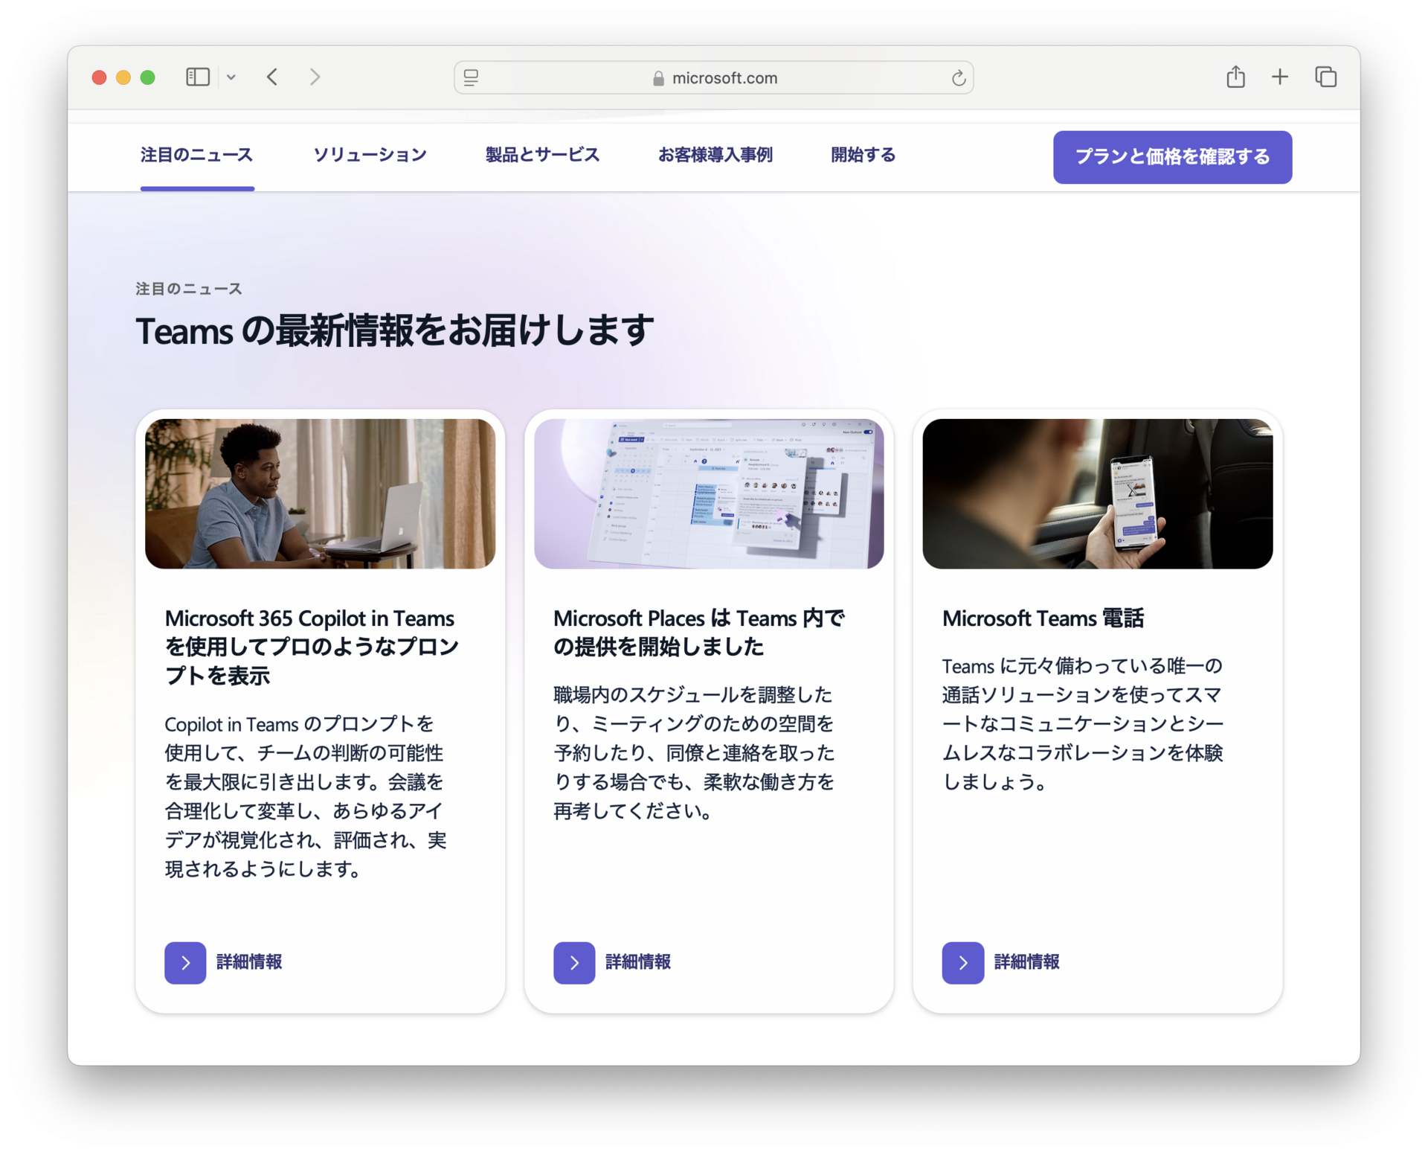Open 詳細情報 link on the Places card
The image size is (1428, 1155).
coord(638,962)
